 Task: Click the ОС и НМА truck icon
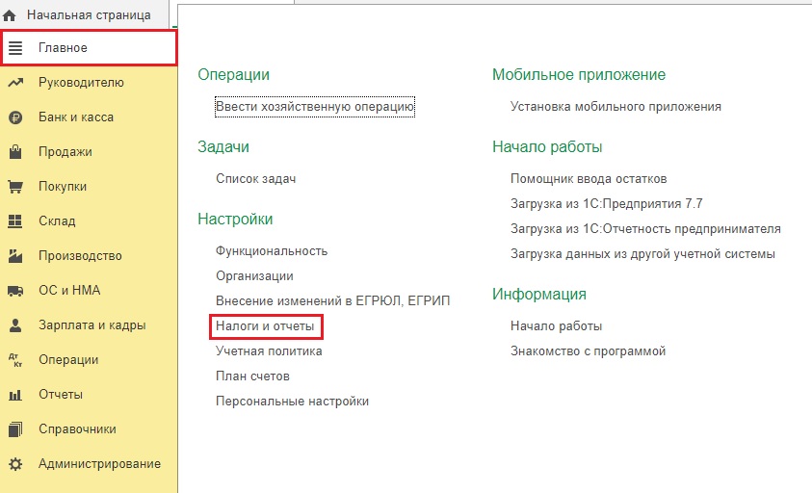[15, 291]
